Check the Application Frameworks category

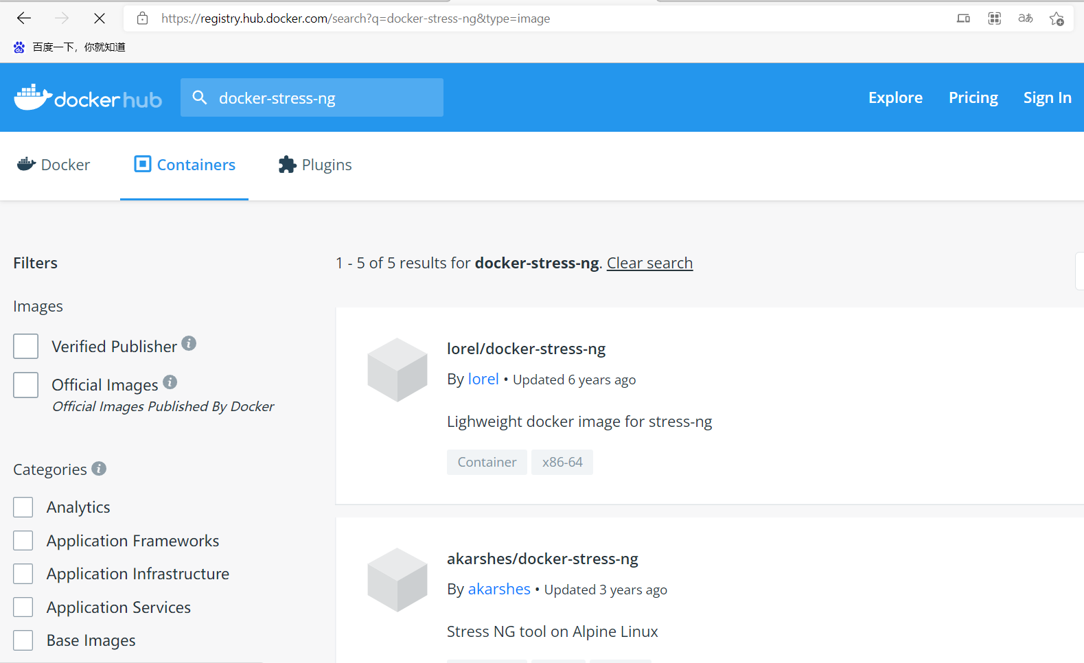[x=23, y=541]
